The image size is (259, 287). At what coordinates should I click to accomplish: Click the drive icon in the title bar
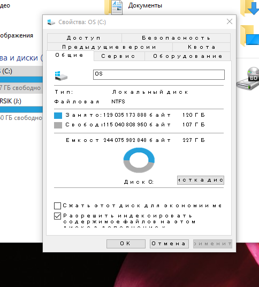click(x=51, y=22)
